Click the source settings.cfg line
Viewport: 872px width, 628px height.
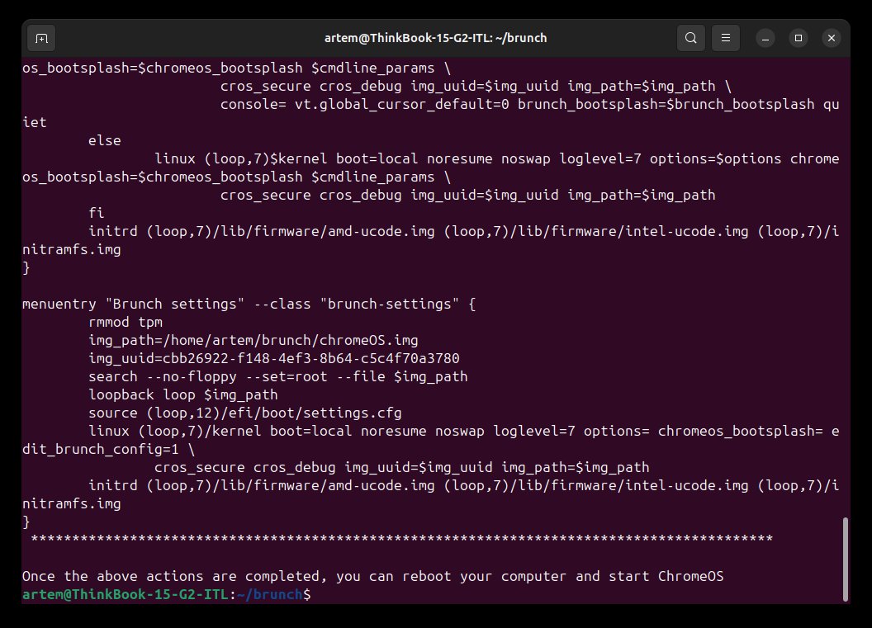coord(244,413)
